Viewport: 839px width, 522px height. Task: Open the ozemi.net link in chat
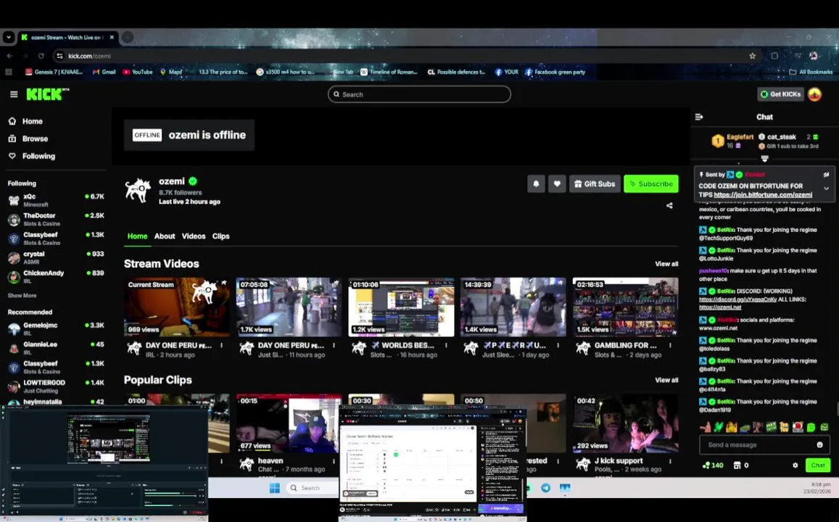[x=720, y=307]
